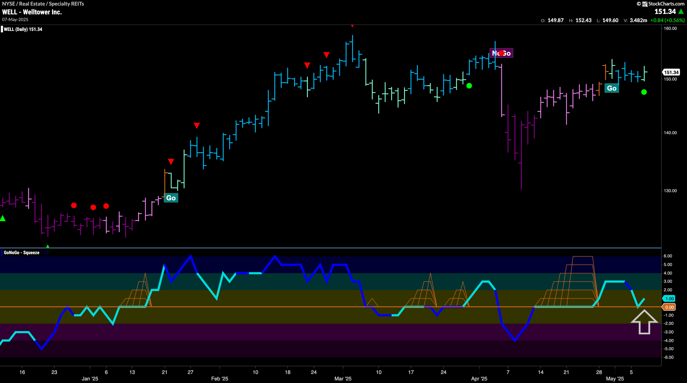The width and height of the screenshot is (687, 383).
Task: Click the date tick '16' on time axis
Action: tap(22, 372)
